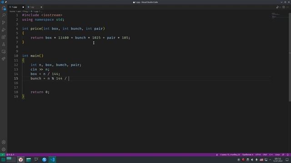Open the file manager from taskbar
291x163 pixels.
point(28,160)
